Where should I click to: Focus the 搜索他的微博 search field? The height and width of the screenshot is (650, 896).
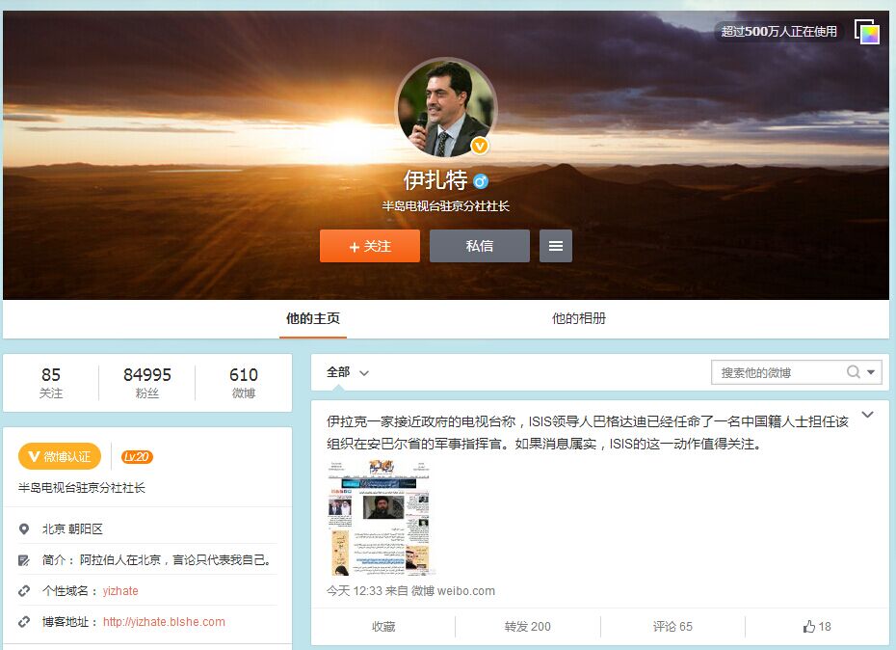(x=778, y=372)
